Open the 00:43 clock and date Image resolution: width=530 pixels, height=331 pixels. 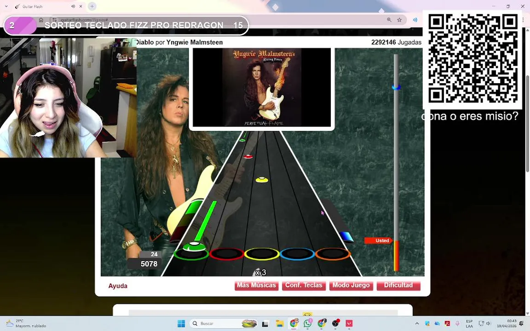pos(506,324)
